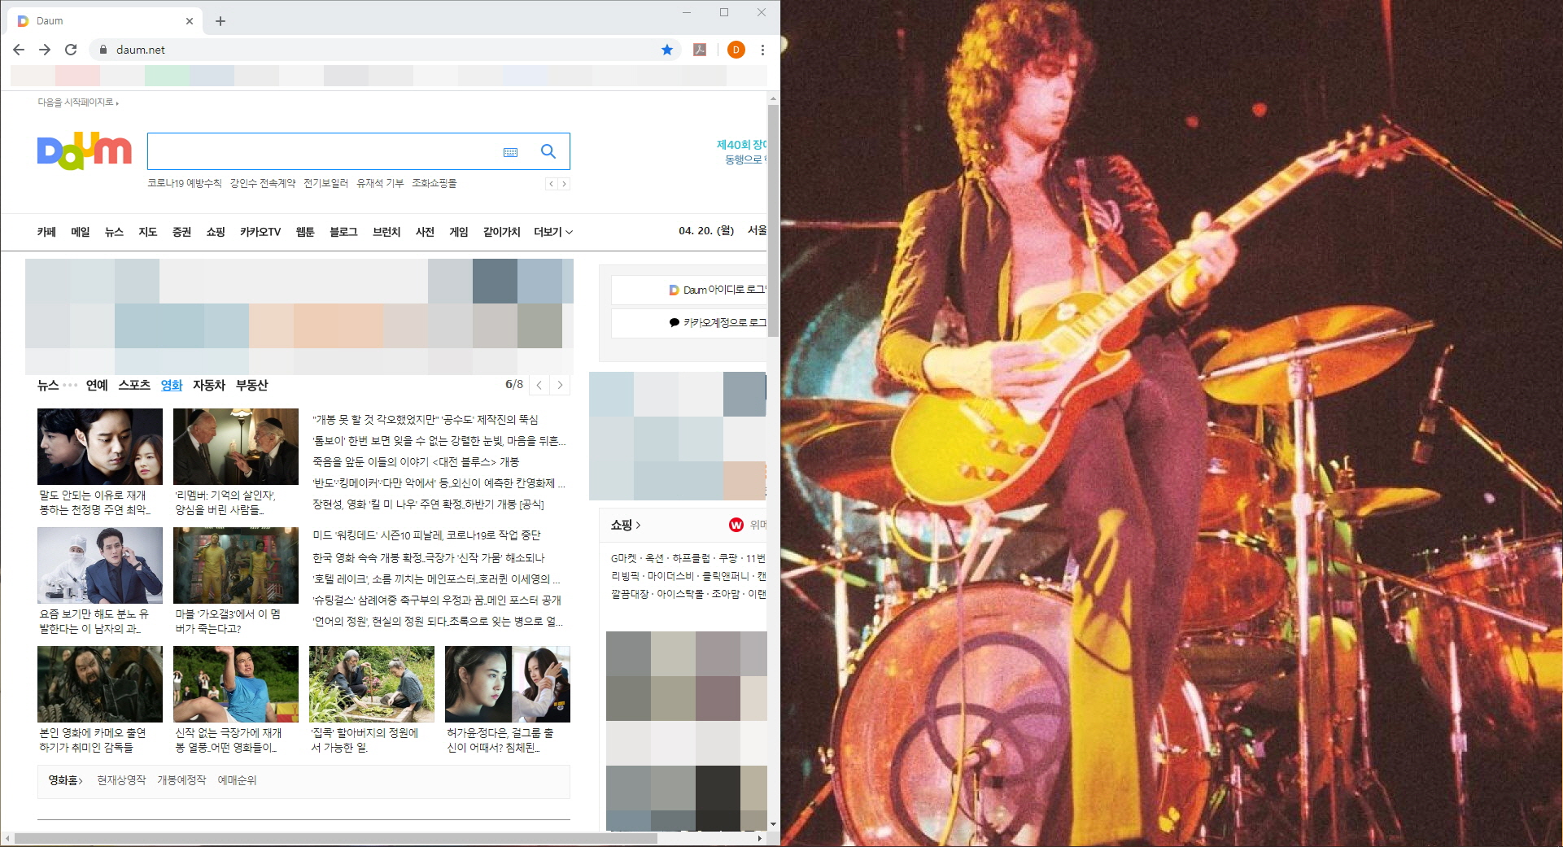Open the 카페 menu
1563x847 pixels.
click(x=46, y=232)
